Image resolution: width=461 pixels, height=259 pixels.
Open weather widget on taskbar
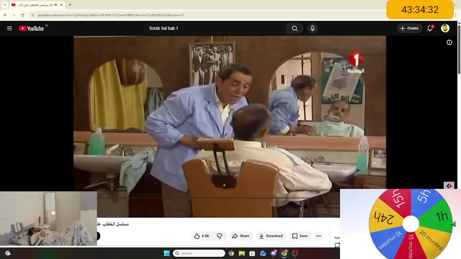[x=8, y=253]
